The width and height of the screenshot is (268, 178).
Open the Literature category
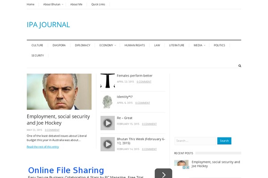click(176, 45)
